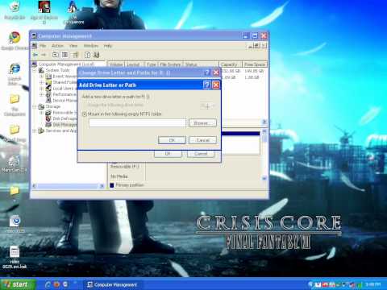This screenshot has width=387, height=290.
Task: Click OK in Add Drive Letter or Path dialog
Action: (172, 140)
